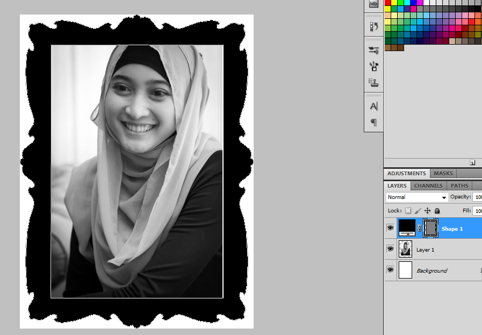This screenshot has height=335, width=482.
Task: Open the Adjustments tab
Action: click(x=406, y=173)
